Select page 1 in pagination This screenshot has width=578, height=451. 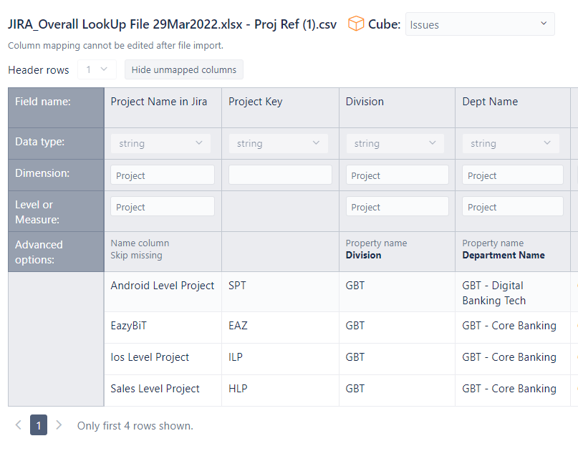39,425
